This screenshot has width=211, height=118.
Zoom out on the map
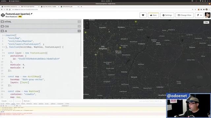(x=87, y=27)
